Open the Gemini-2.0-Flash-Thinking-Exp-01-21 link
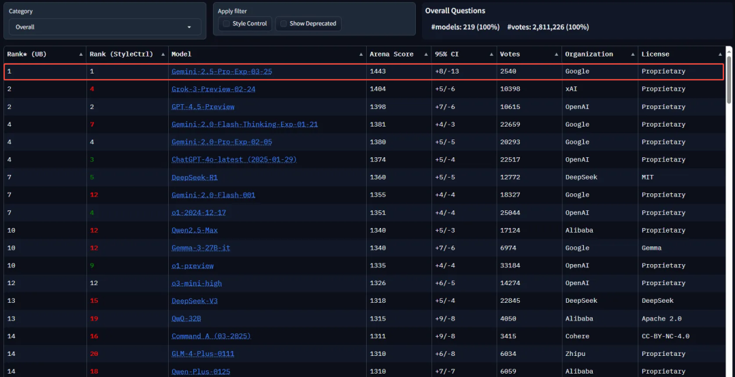Screen dimensions: 735x377 pos(245,125)
